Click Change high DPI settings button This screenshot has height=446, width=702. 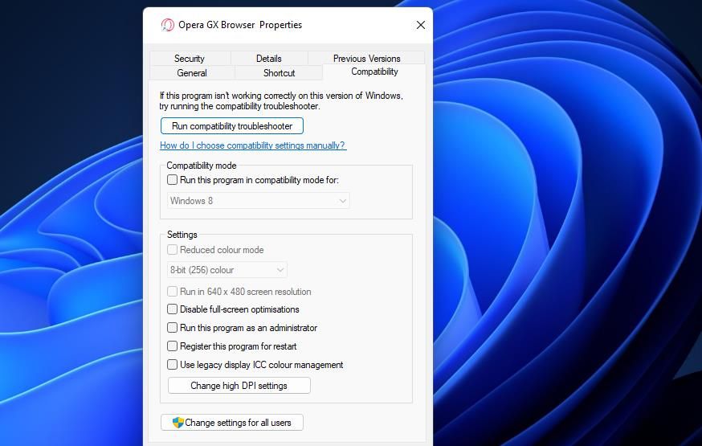(239, 386)
